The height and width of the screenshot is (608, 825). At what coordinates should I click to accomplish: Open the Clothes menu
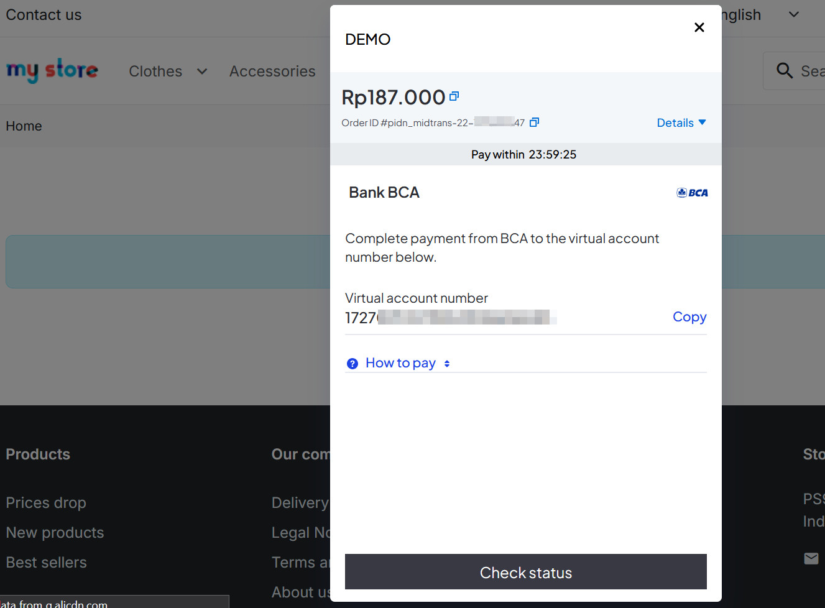point(155,71)
